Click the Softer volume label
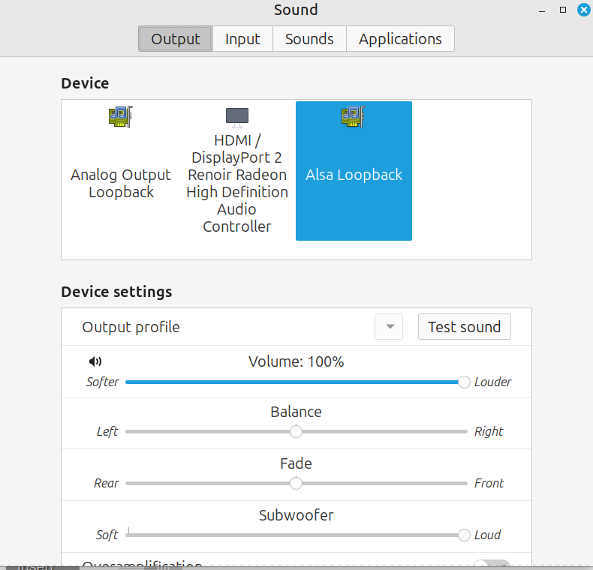The height and width of the screenshot is (570, 593). point(103,382)
